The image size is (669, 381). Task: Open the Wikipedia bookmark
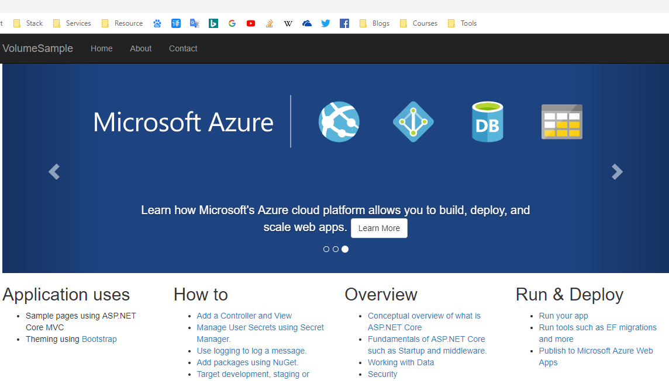[288, 23]
